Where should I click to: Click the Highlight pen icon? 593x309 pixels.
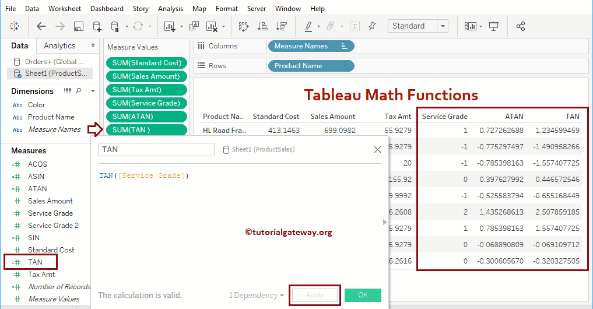[308, 26]
